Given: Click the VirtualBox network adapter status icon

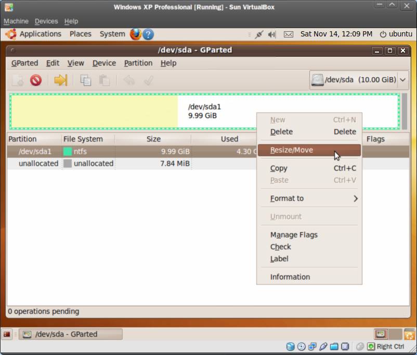Looking at the screenshot, I should point(312,347).
